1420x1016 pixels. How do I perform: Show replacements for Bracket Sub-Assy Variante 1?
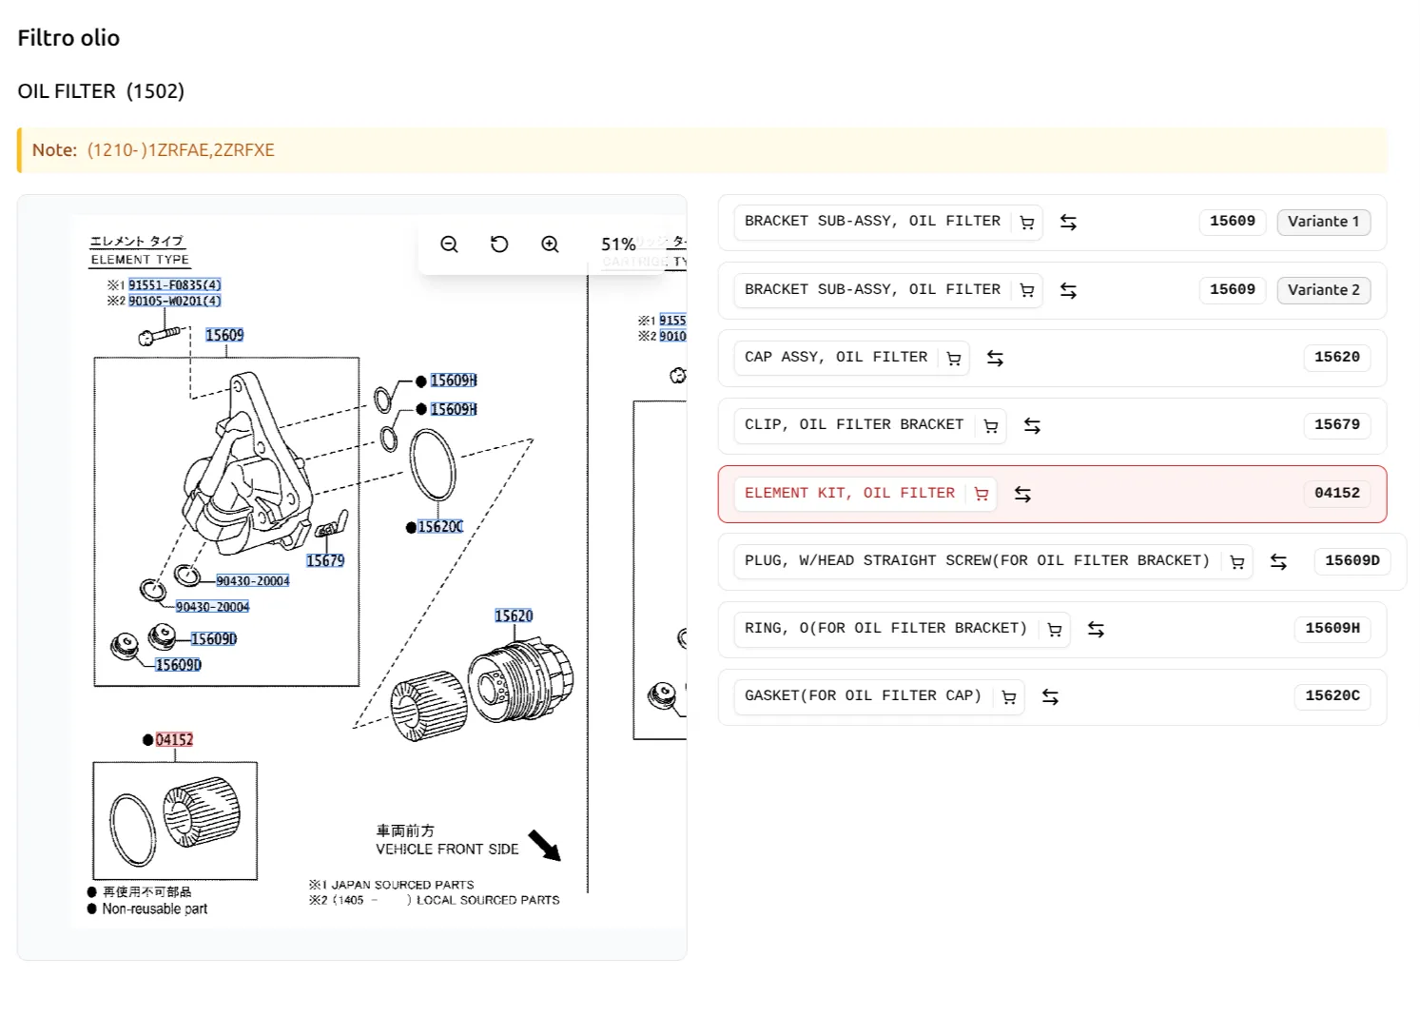pyautogui.click(x=1068, y=222)
